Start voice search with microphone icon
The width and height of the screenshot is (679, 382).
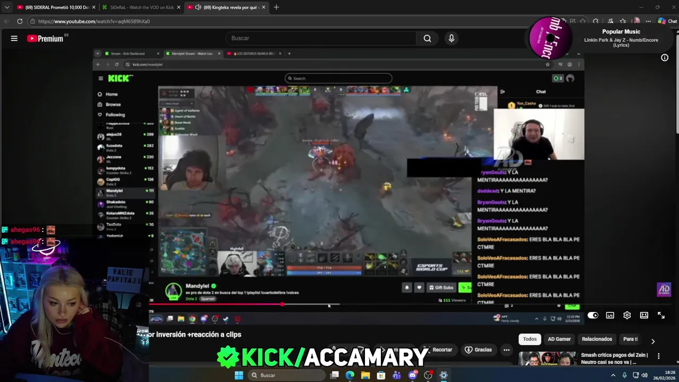(451, 38)
